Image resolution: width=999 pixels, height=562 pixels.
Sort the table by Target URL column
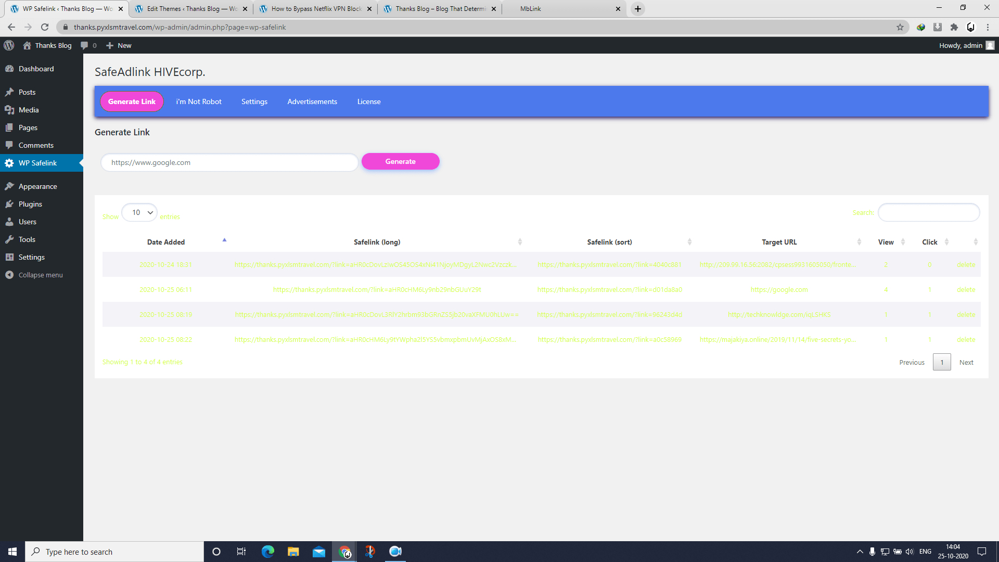[x=779, y=241]
